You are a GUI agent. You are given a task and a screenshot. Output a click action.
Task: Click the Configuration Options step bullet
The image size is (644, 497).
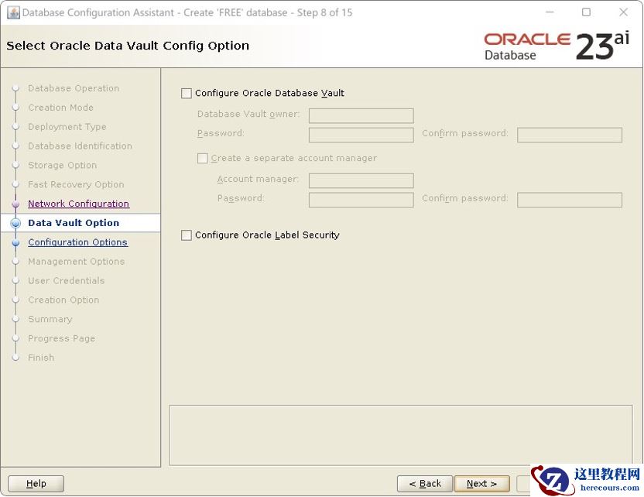tap(15, 242)
